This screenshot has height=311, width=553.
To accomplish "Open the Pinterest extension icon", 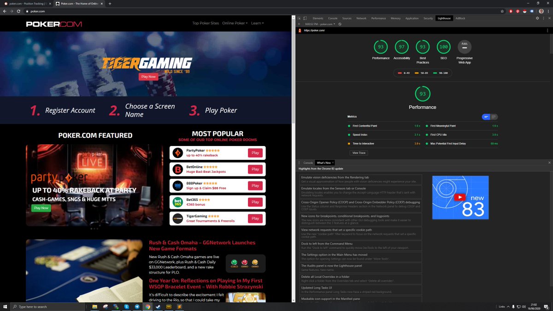I will [x=518, y=11].
